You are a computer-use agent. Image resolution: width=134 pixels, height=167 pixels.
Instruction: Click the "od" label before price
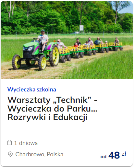pyautogui.click(x=104, y=157)
